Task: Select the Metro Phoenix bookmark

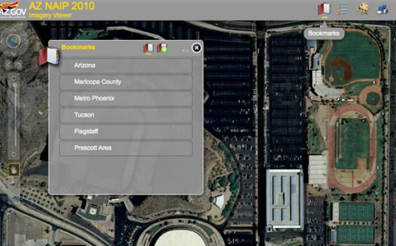Action: [126, 98]
